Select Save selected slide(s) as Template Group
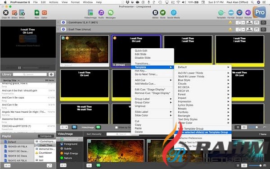Viewport: 270px width, 169px height. [x=202, y=132]
